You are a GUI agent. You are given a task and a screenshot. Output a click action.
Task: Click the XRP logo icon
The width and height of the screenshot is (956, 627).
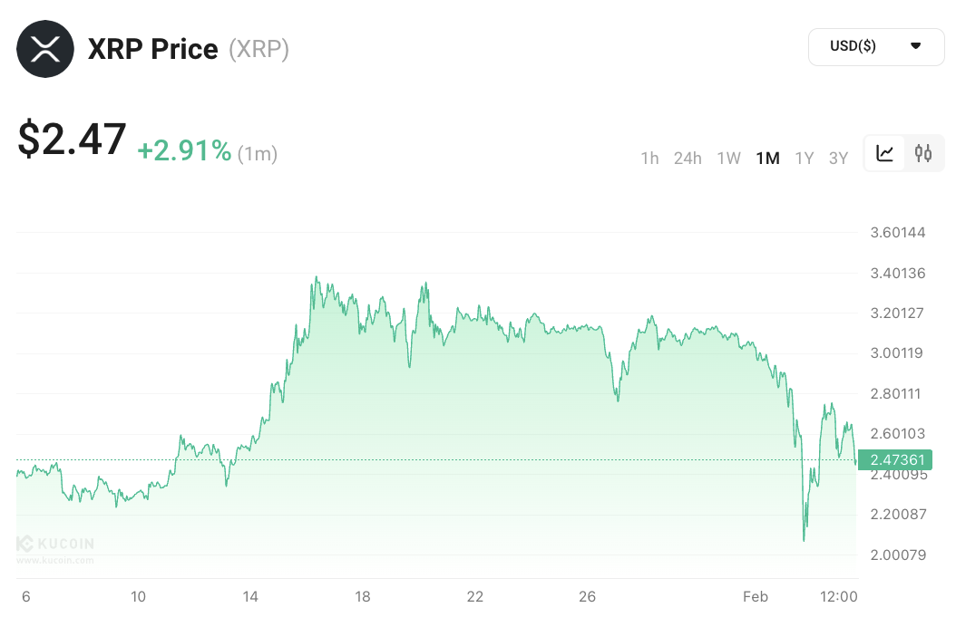coord(46,49)
